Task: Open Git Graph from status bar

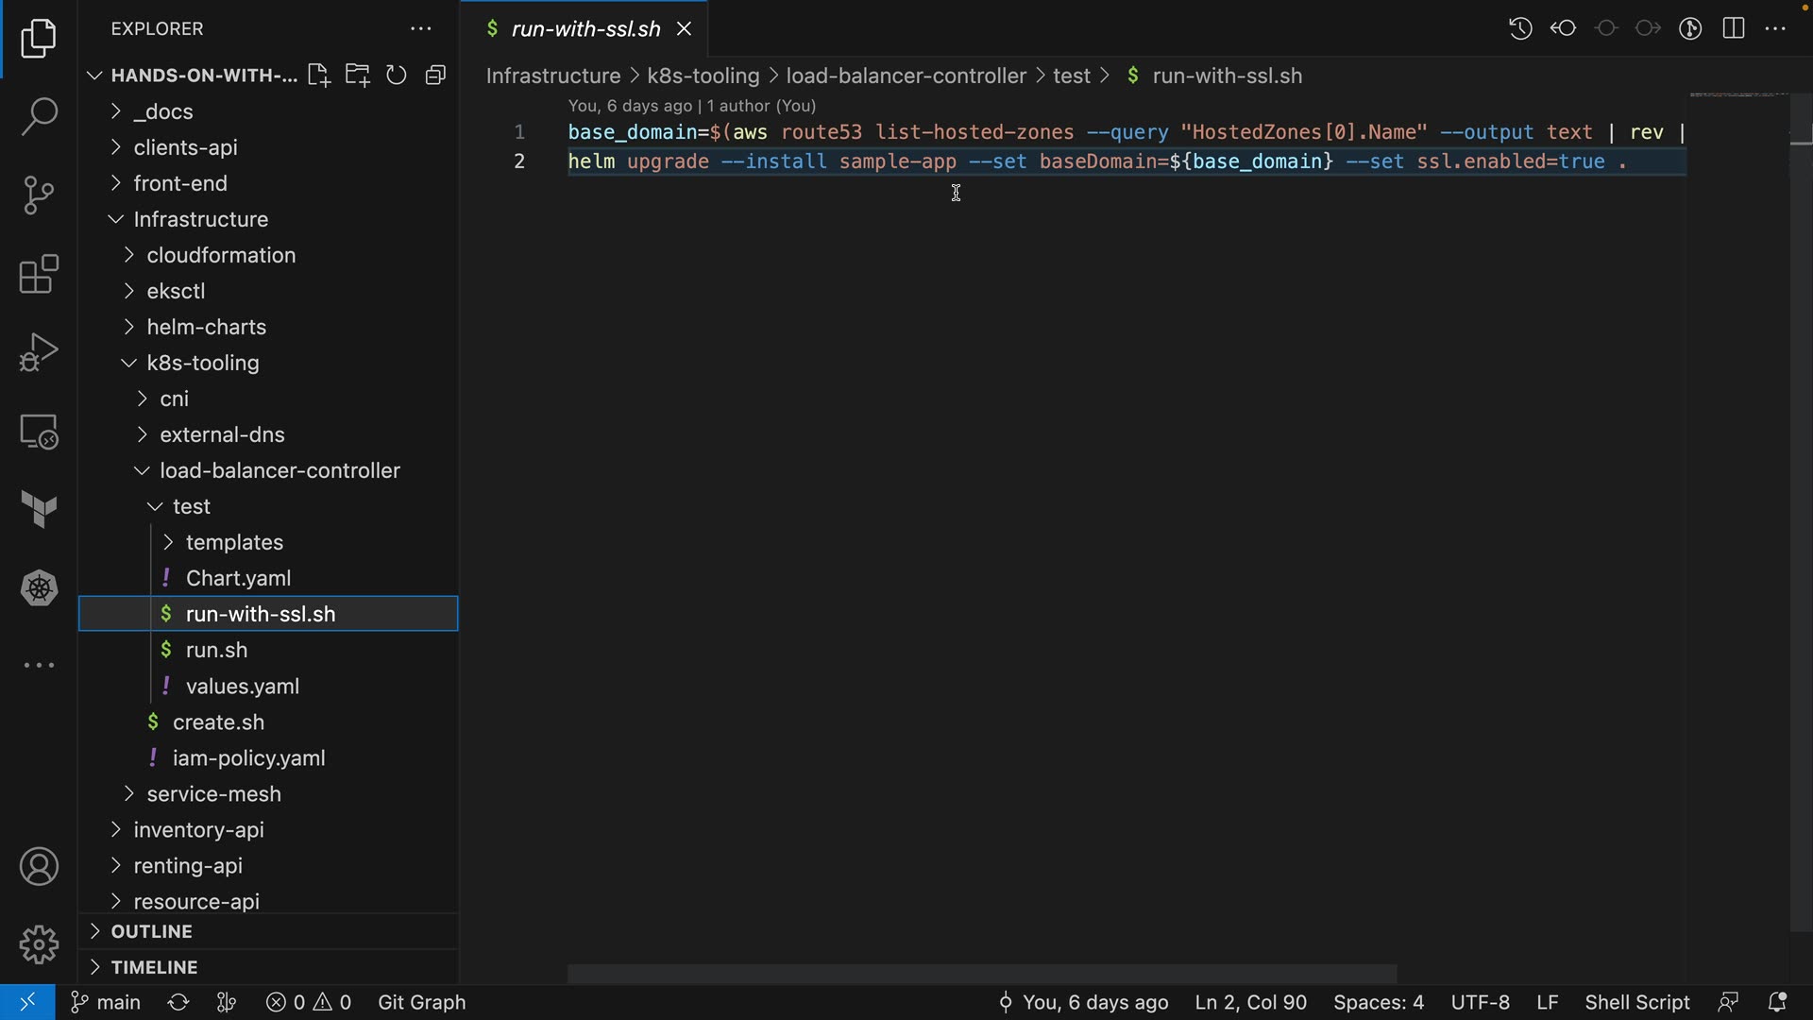Action: tap(421, 1002)
